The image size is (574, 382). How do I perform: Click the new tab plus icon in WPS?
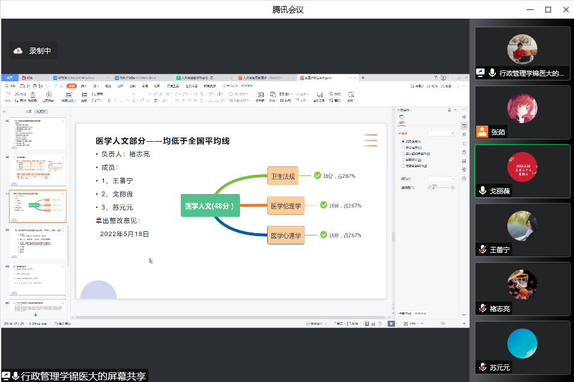coord(362,77)
